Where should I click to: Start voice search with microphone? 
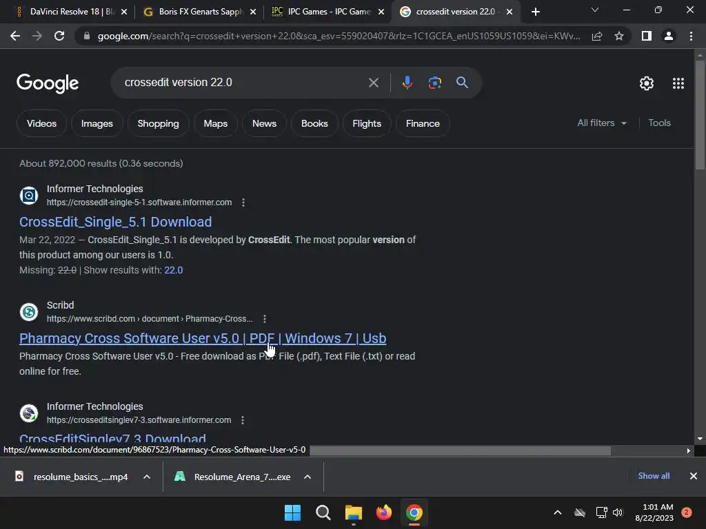click(x=407, y=83)
